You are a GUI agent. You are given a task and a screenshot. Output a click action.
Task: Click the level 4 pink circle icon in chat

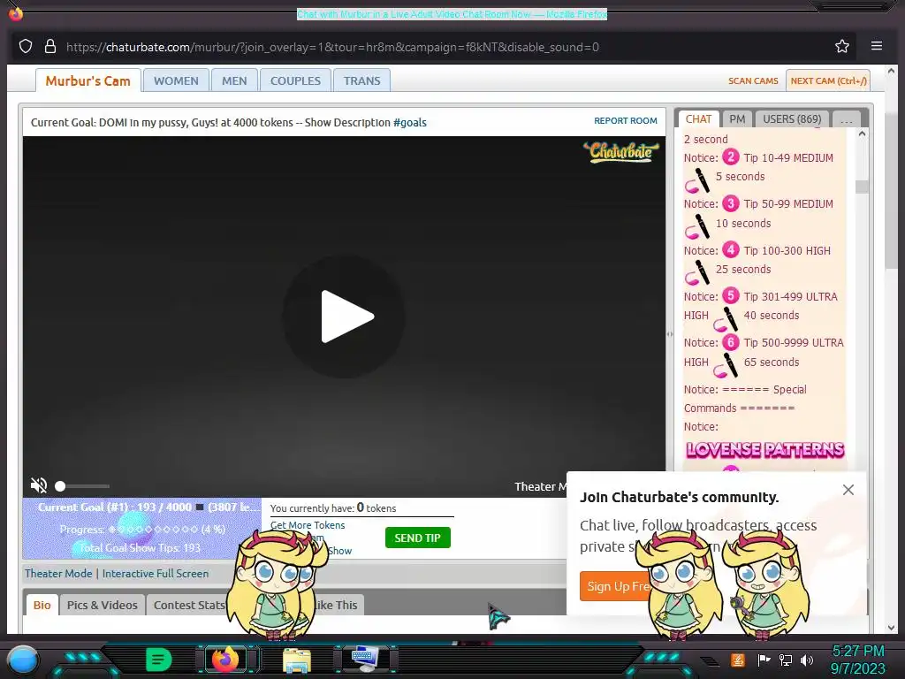[x=731, y=249]
